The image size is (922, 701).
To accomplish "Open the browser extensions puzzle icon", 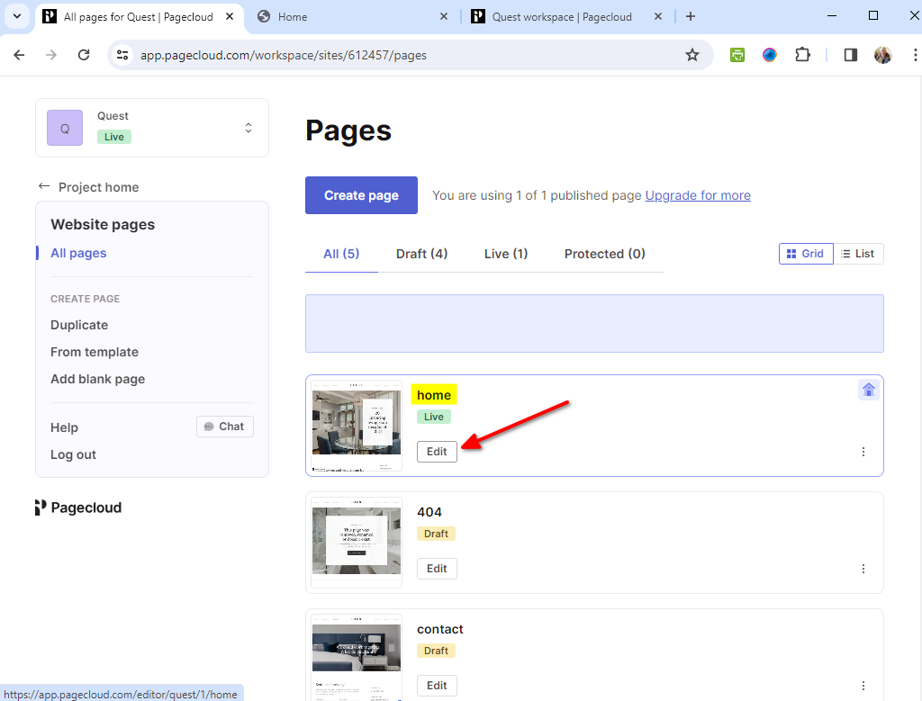I will pos(802,55).
